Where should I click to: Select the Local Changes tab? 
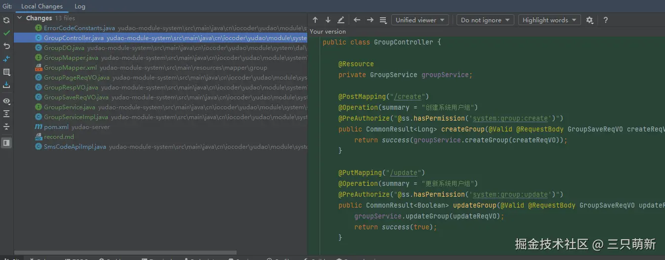pyautogui.click(x=42, y=6)
